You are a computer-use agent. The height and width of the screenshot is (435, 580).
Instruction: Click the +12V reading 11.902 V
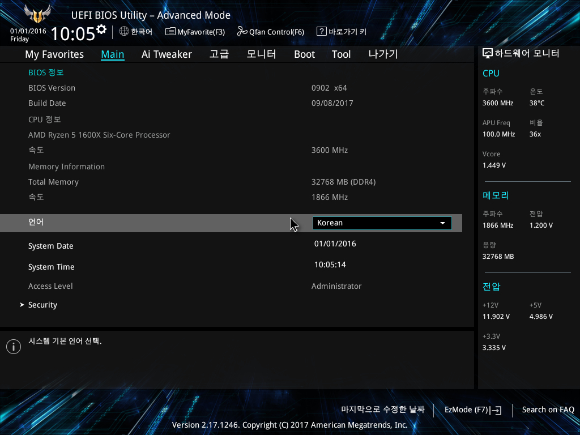click(496, 317)
